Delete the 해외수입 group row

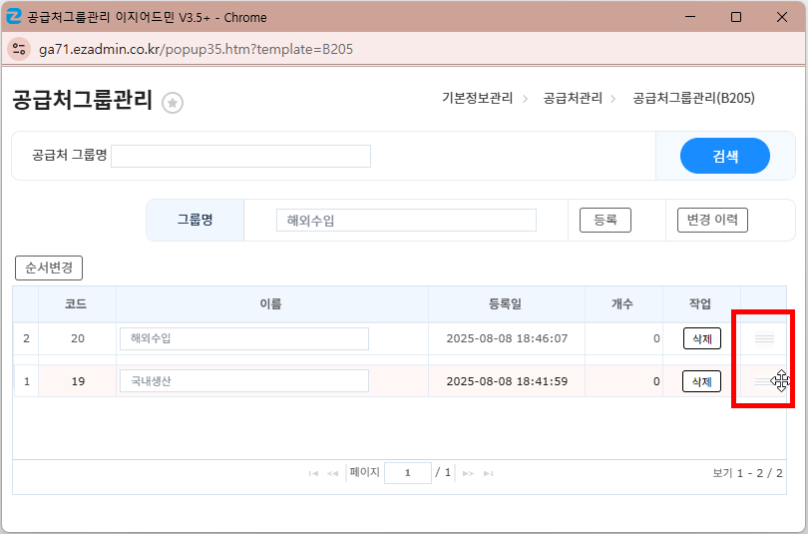(x=701, y=339)
